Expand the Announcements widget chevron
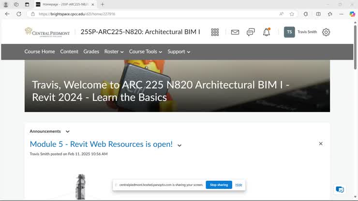 pos(68,131)
